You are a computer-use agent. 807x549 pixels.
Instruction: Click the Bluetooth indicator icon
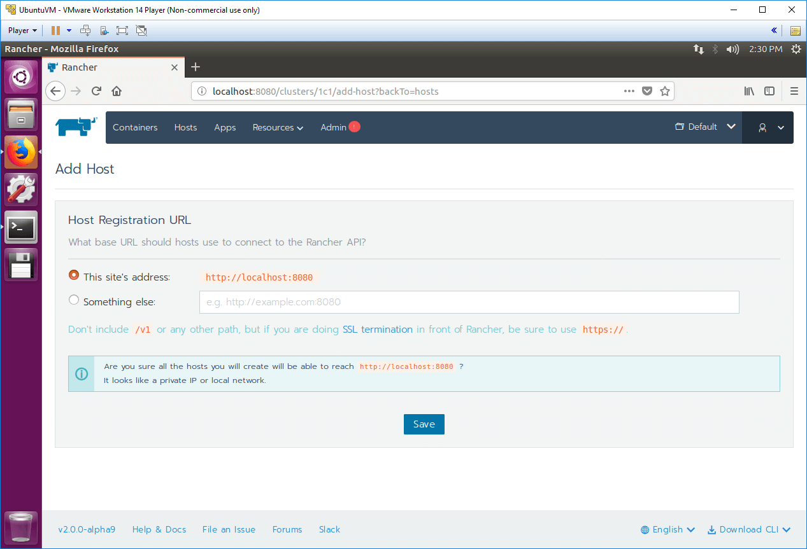[x=715, y=49]
